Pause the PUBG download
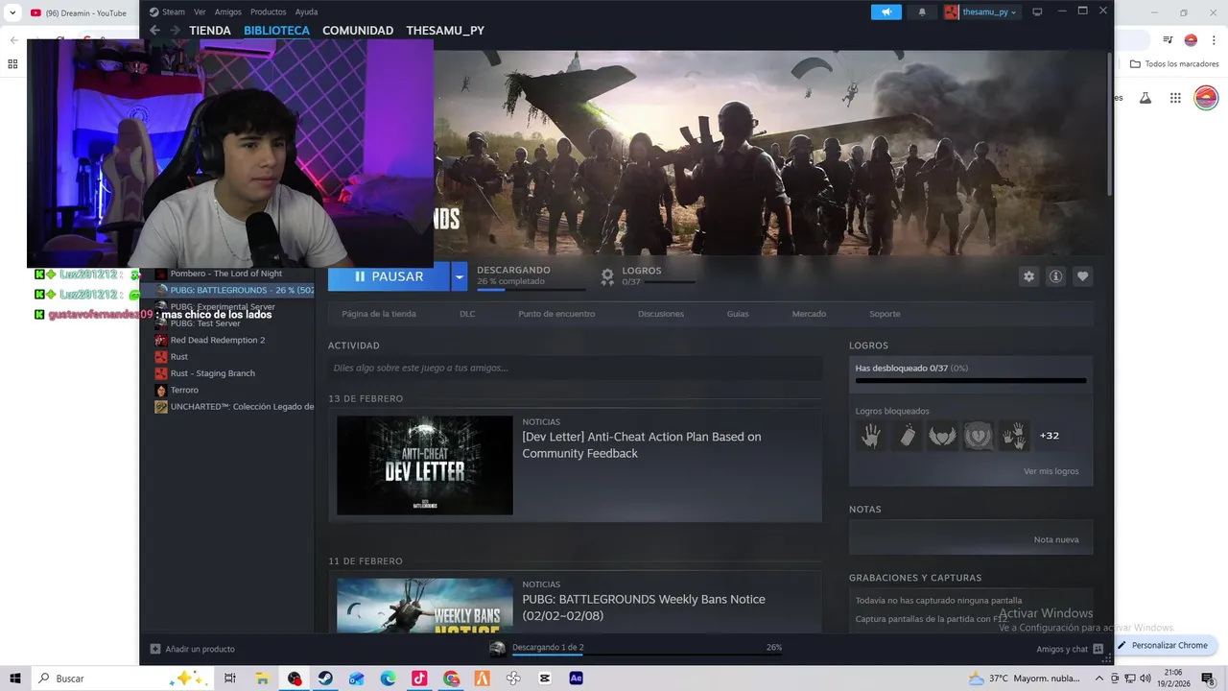1228x691 pixels. pyautogui.click(x=389, y=276)
